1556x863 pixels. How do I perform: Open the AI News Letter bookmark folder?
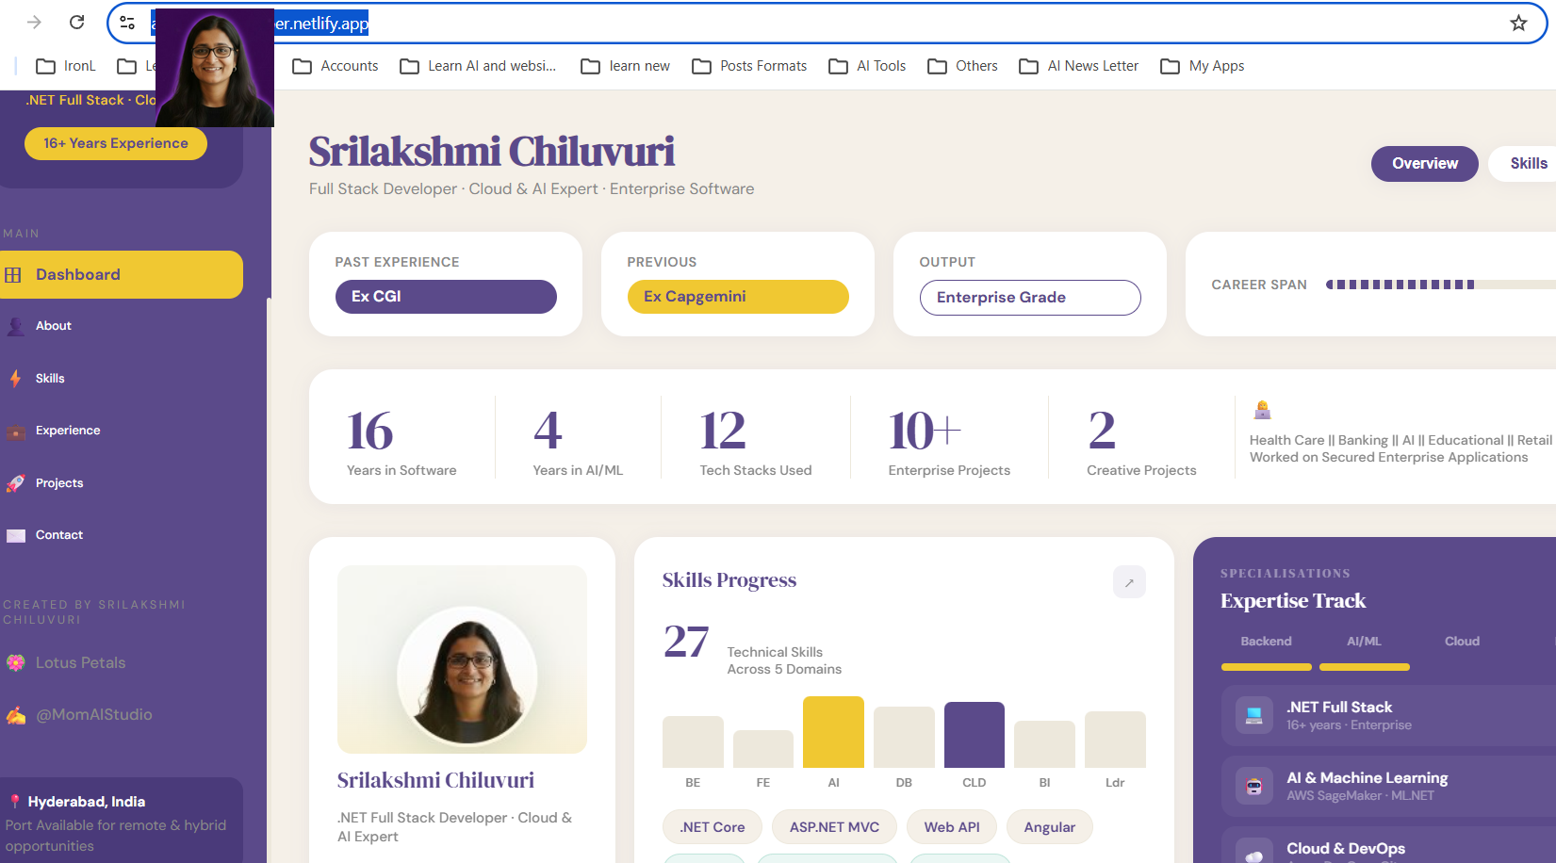point(1079,66)
